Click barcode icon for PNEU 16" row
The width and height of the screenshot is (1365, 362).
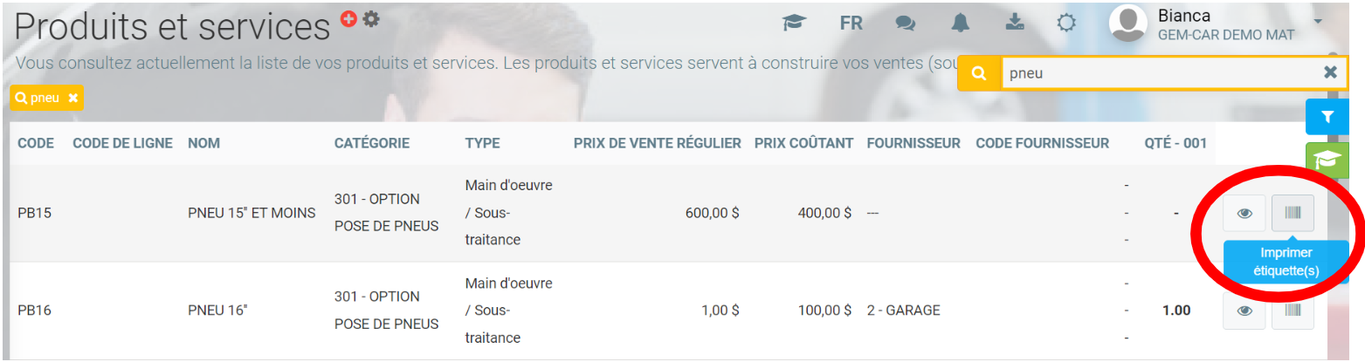1293,310
